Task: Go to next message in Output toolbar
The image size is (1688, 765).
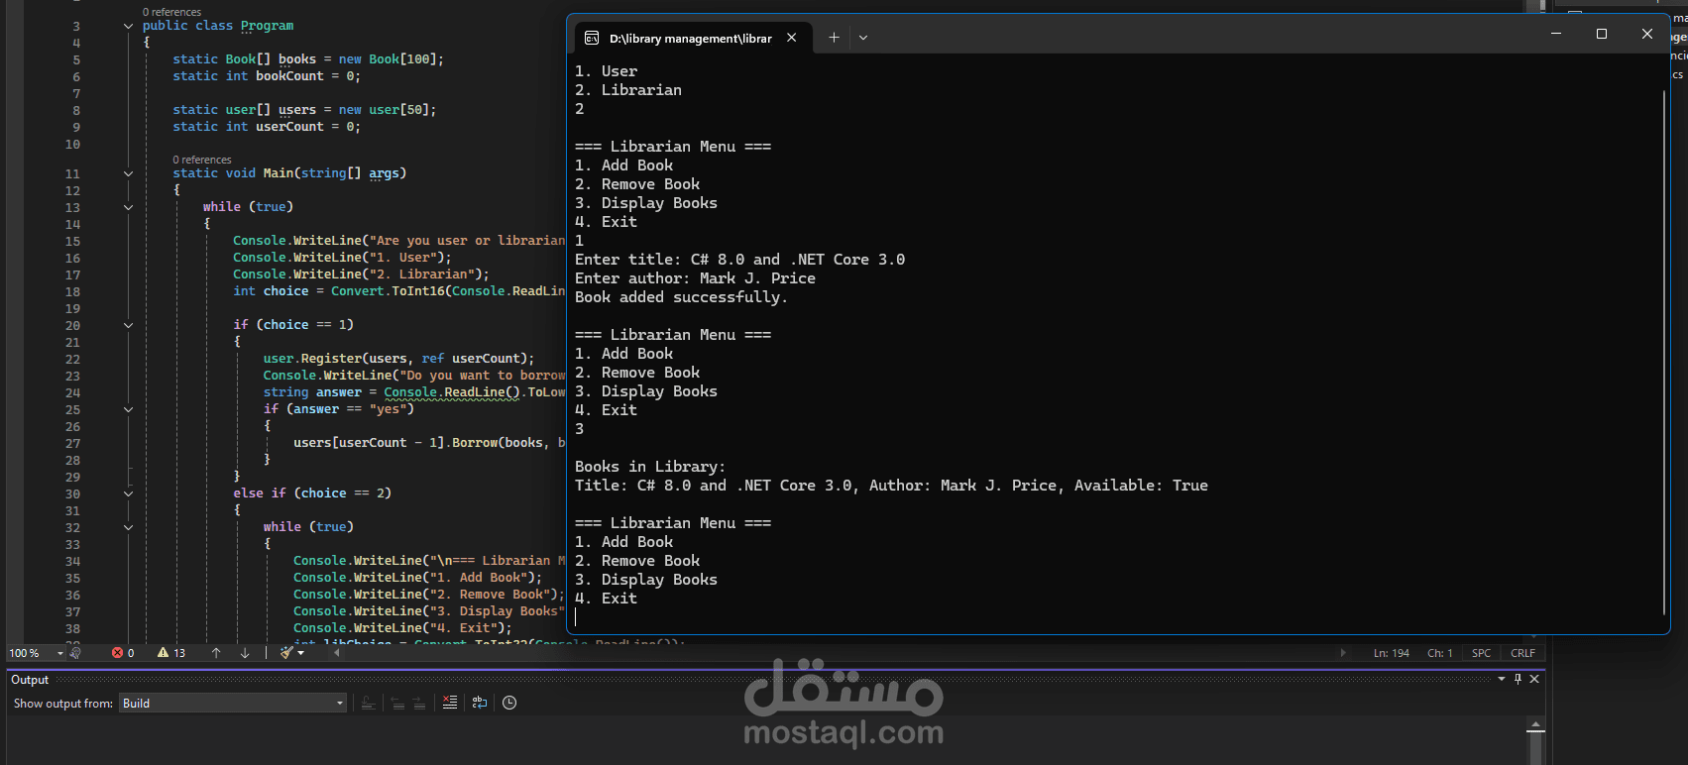Action: pos(419,704)
